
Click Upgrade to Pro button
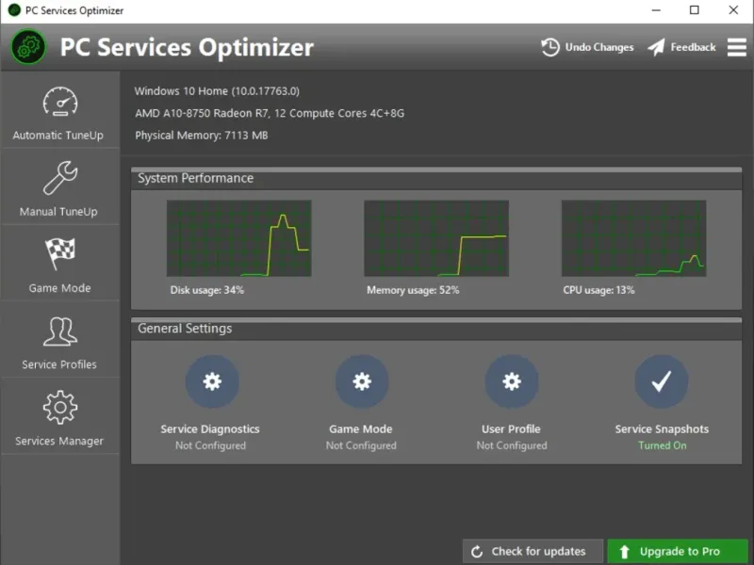pyautogui.click(x=678, y=552)
